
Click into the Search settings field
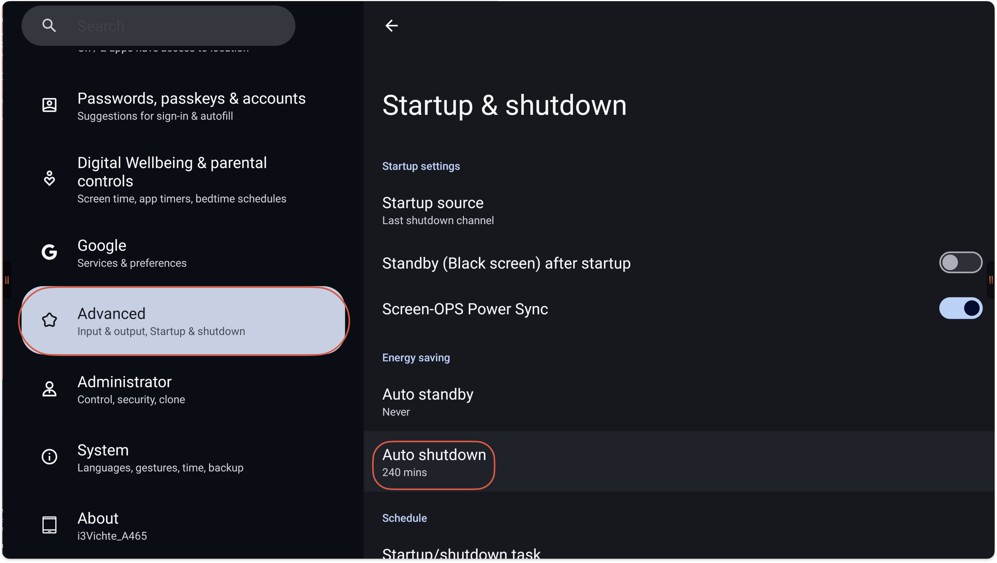pyautogui.click(x=177, y=26)
